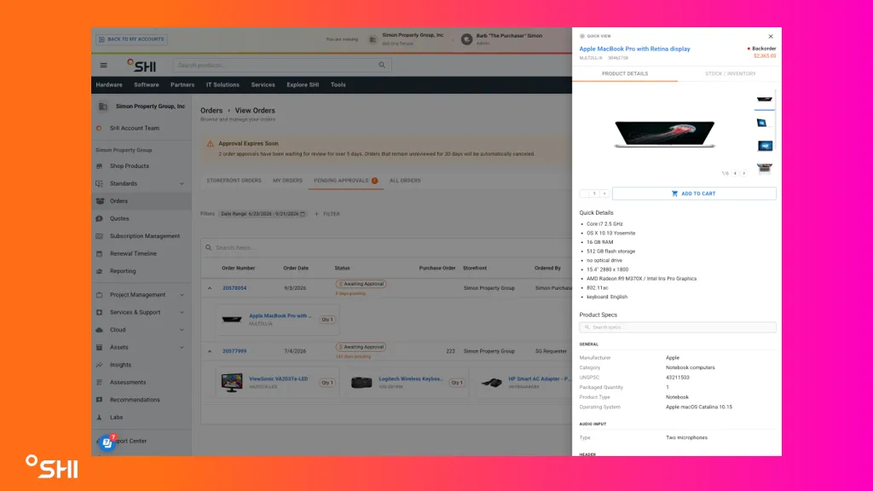Screen dimensions: 873x491
Task: Click the product search magnifier icon
Action: coord(382,65)
